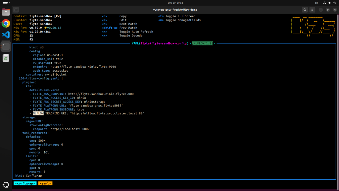Click the <x> Toggle Decode hint
The height and width of the screenshot is (191, 339).
pyautogui.click(x=122, y=36)
